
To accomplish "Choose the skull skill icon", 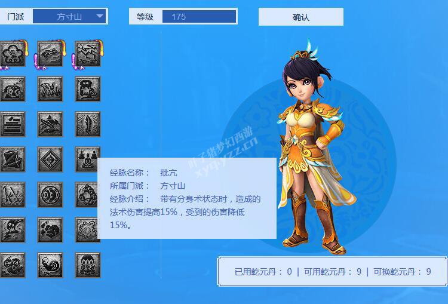I will point(13,230).
